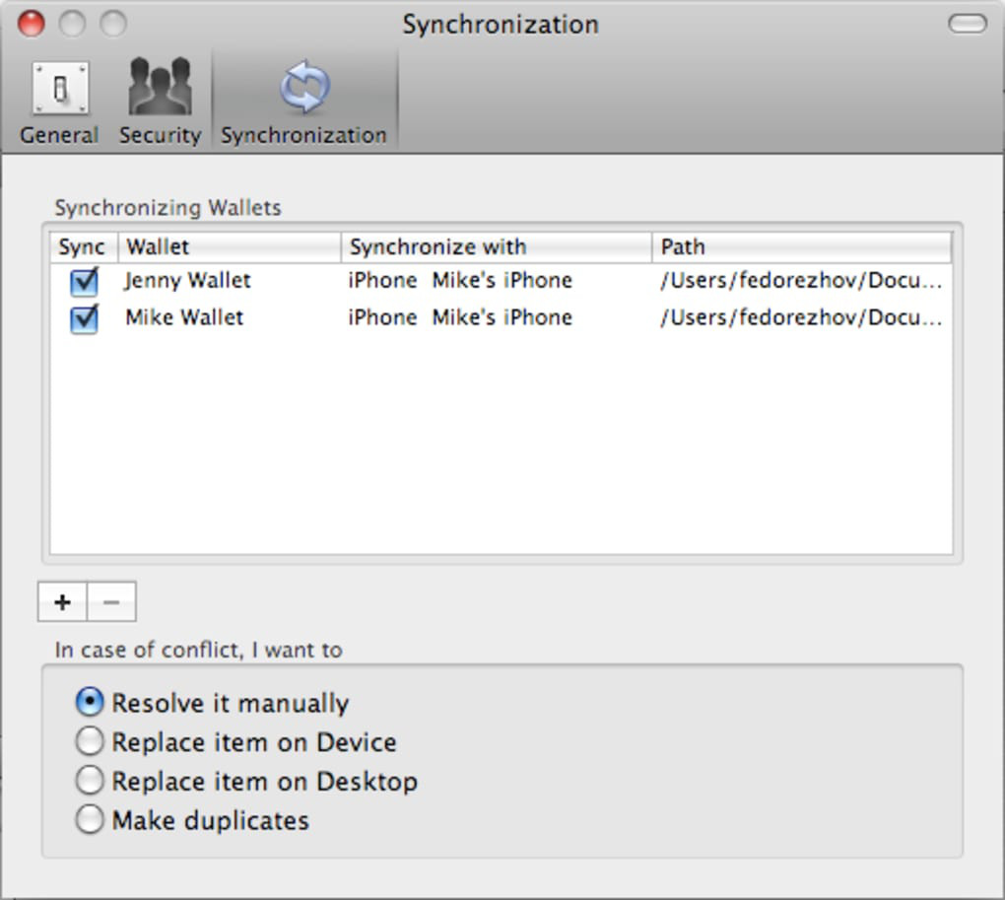Uncheck sync for Jenny Wallet
The image size is (1005, 900).
85,282
